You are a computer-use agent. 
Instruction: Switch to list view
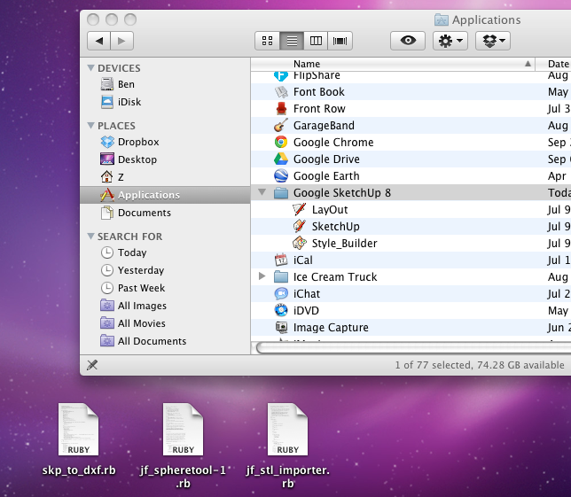(x=292, y=41)
